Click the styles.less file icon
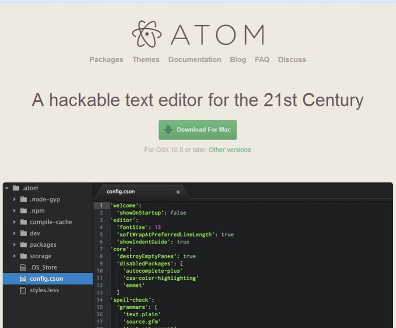This screenshot has width=396, height=328. (x=23, y=290)
